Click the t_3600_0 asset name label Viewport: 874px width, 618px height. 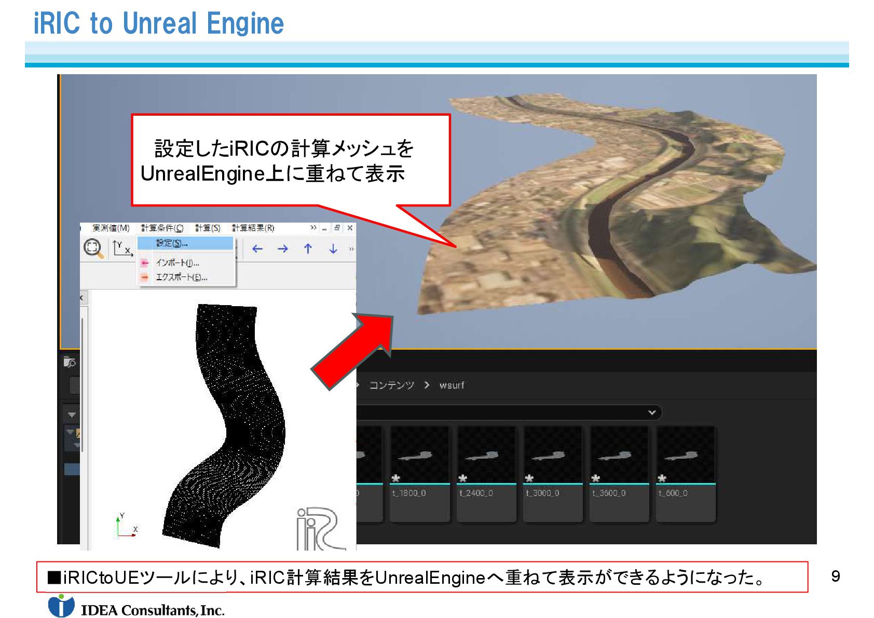pos(609,493)
